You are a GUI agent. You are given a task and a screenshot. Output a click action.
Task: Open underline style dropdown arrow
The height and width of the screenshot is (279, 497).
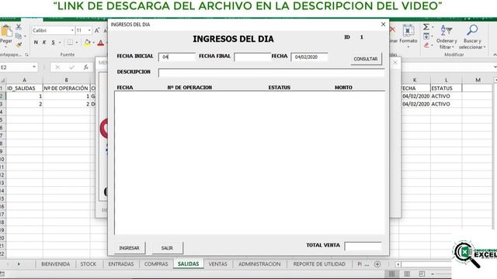[59, 43]
